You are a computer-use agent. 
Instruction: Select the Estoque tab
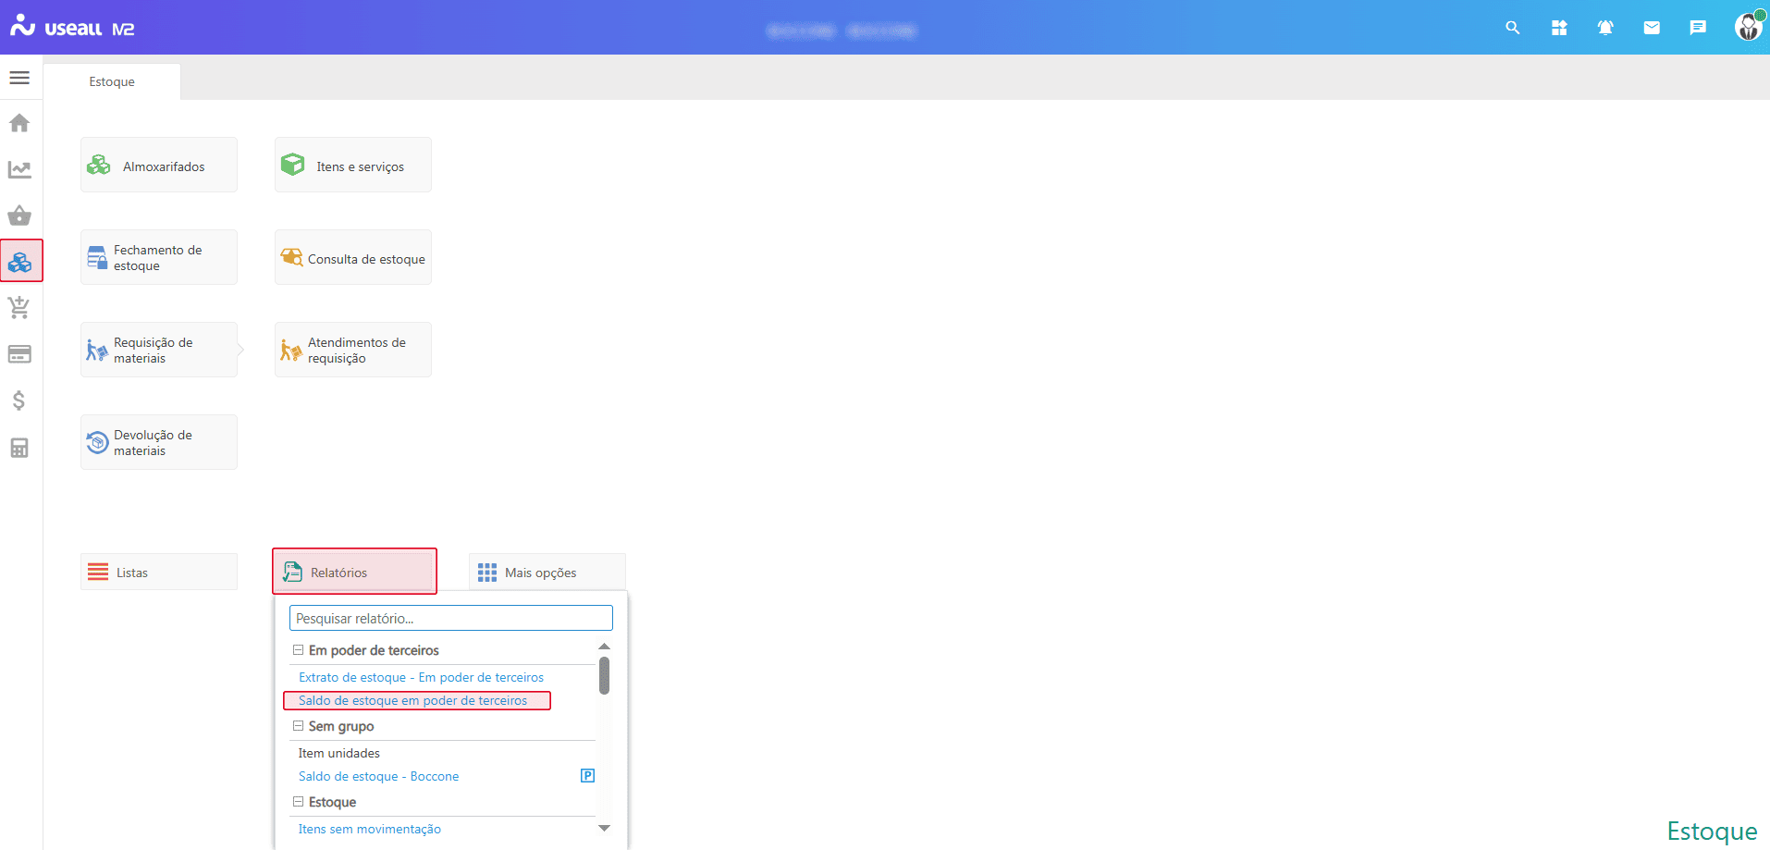pos(112,81)
